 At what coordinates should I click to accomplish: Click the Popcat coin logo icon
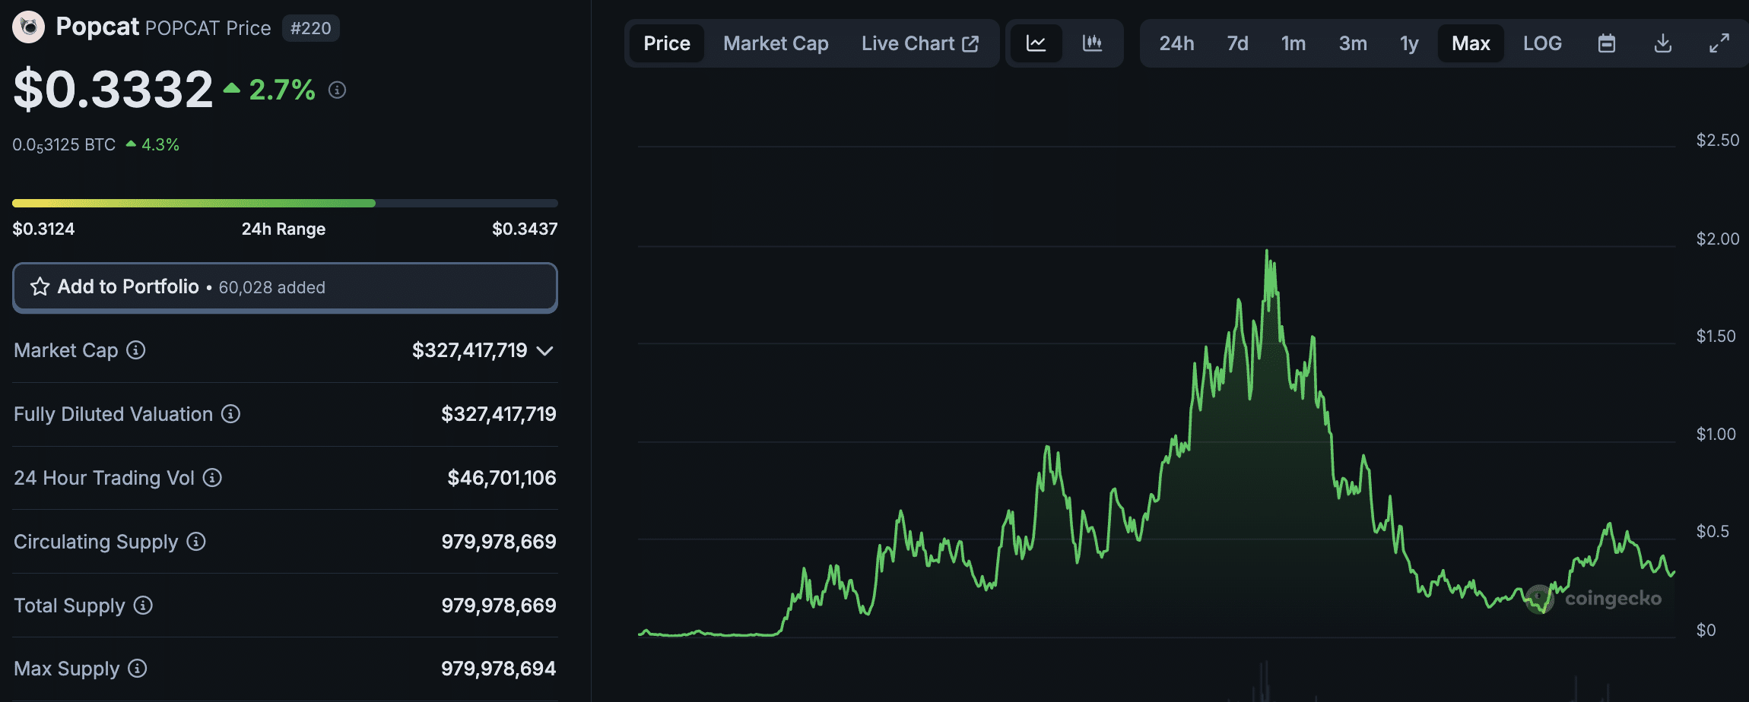[29, 28]
